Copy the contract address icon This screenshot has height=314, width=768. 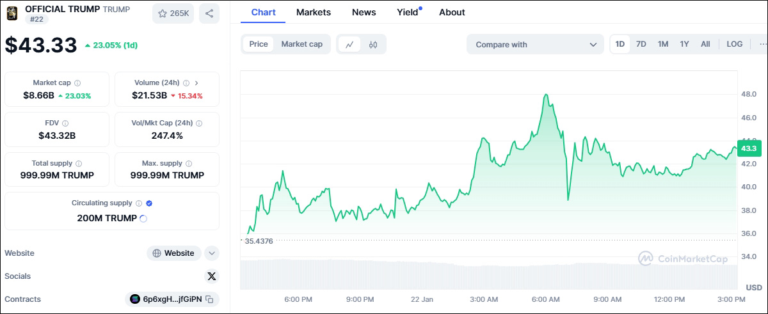[209, 299]
